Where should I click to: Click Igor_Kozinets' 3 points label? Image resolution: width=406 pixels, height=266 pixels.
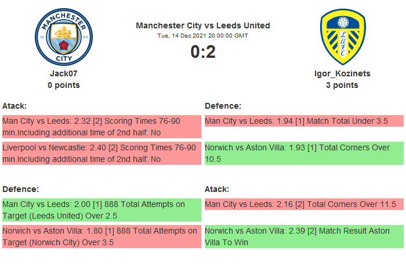click(342, 85)
